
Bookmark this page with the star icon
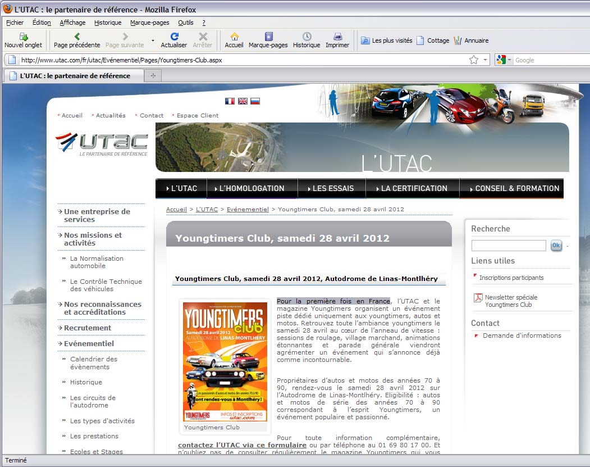[x=474, y=60]
